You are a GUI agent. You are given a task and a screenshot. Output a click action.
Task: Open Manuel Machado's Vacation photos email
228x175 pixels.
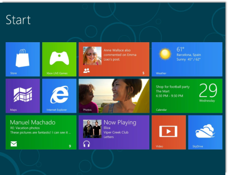pos(41,132)
